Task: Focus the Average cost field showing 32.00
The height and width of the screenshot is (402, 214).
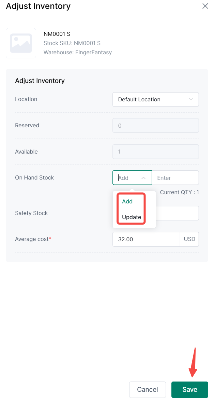Action: click(146, 239)
